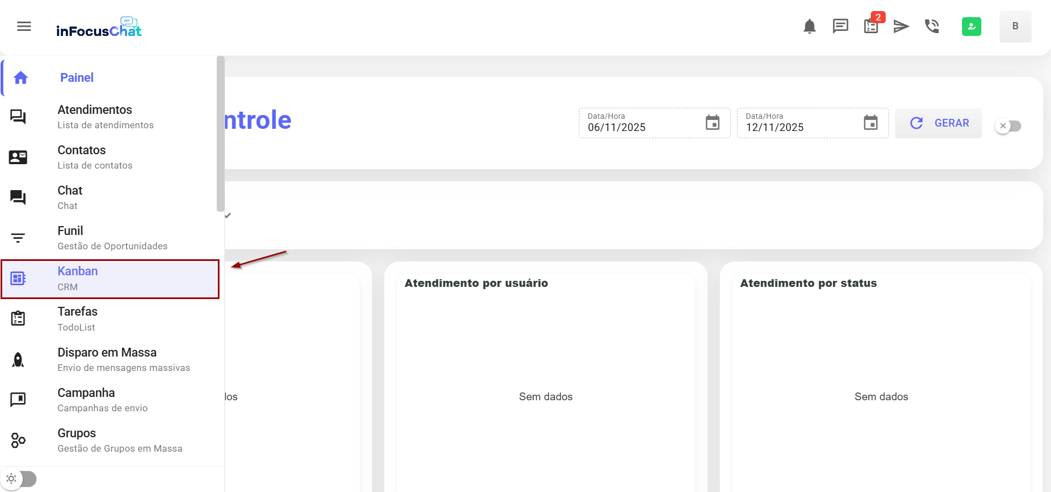This screenshot has height=492, width=1051.
Task: Go to Atendimentos in the sidebar
Action: pos(95,117)
